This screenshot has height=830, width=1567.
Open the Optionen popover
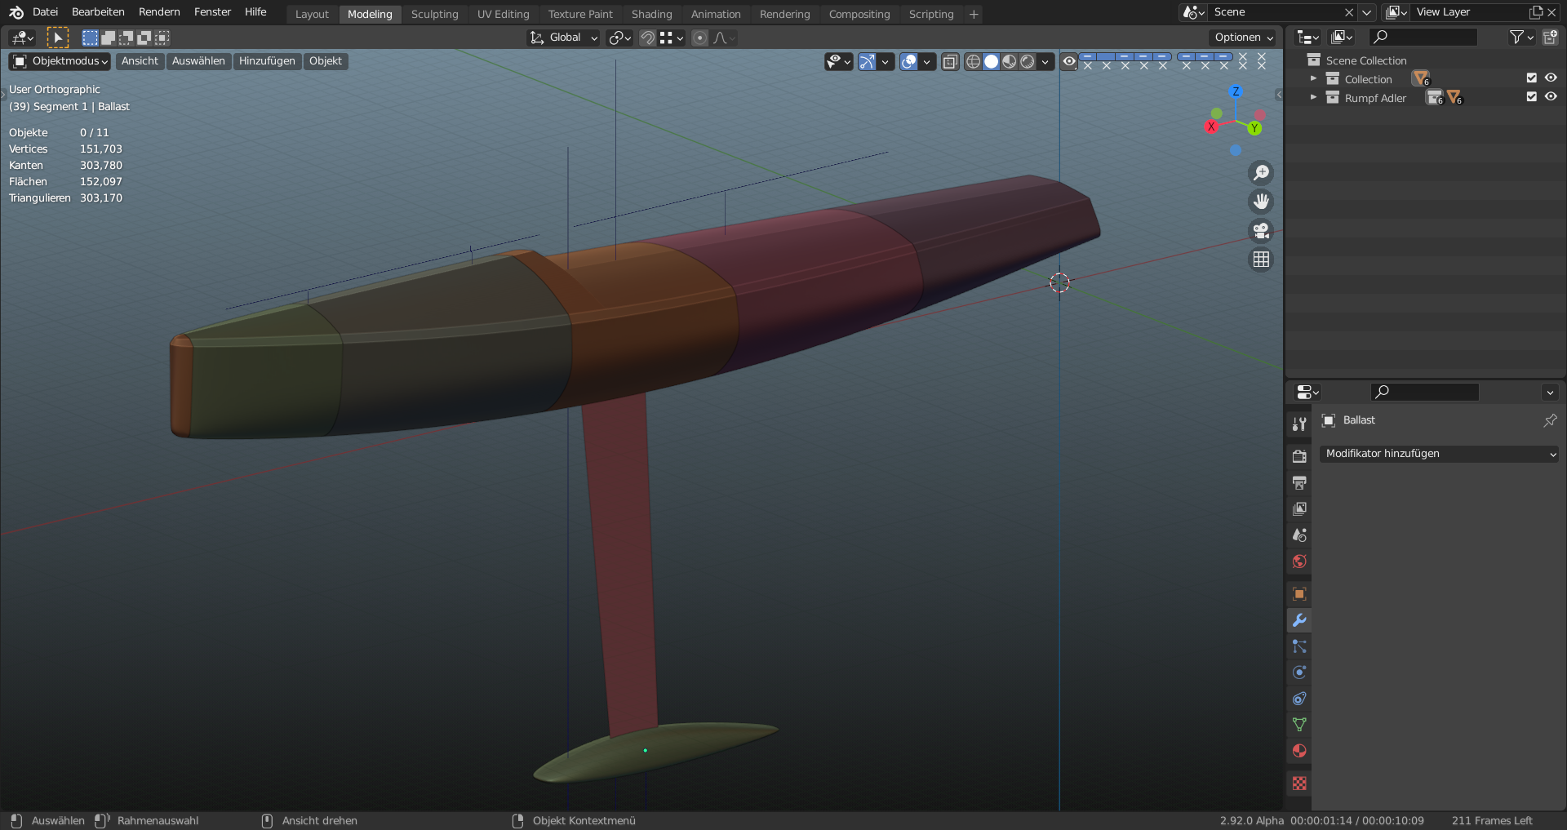1243,38
